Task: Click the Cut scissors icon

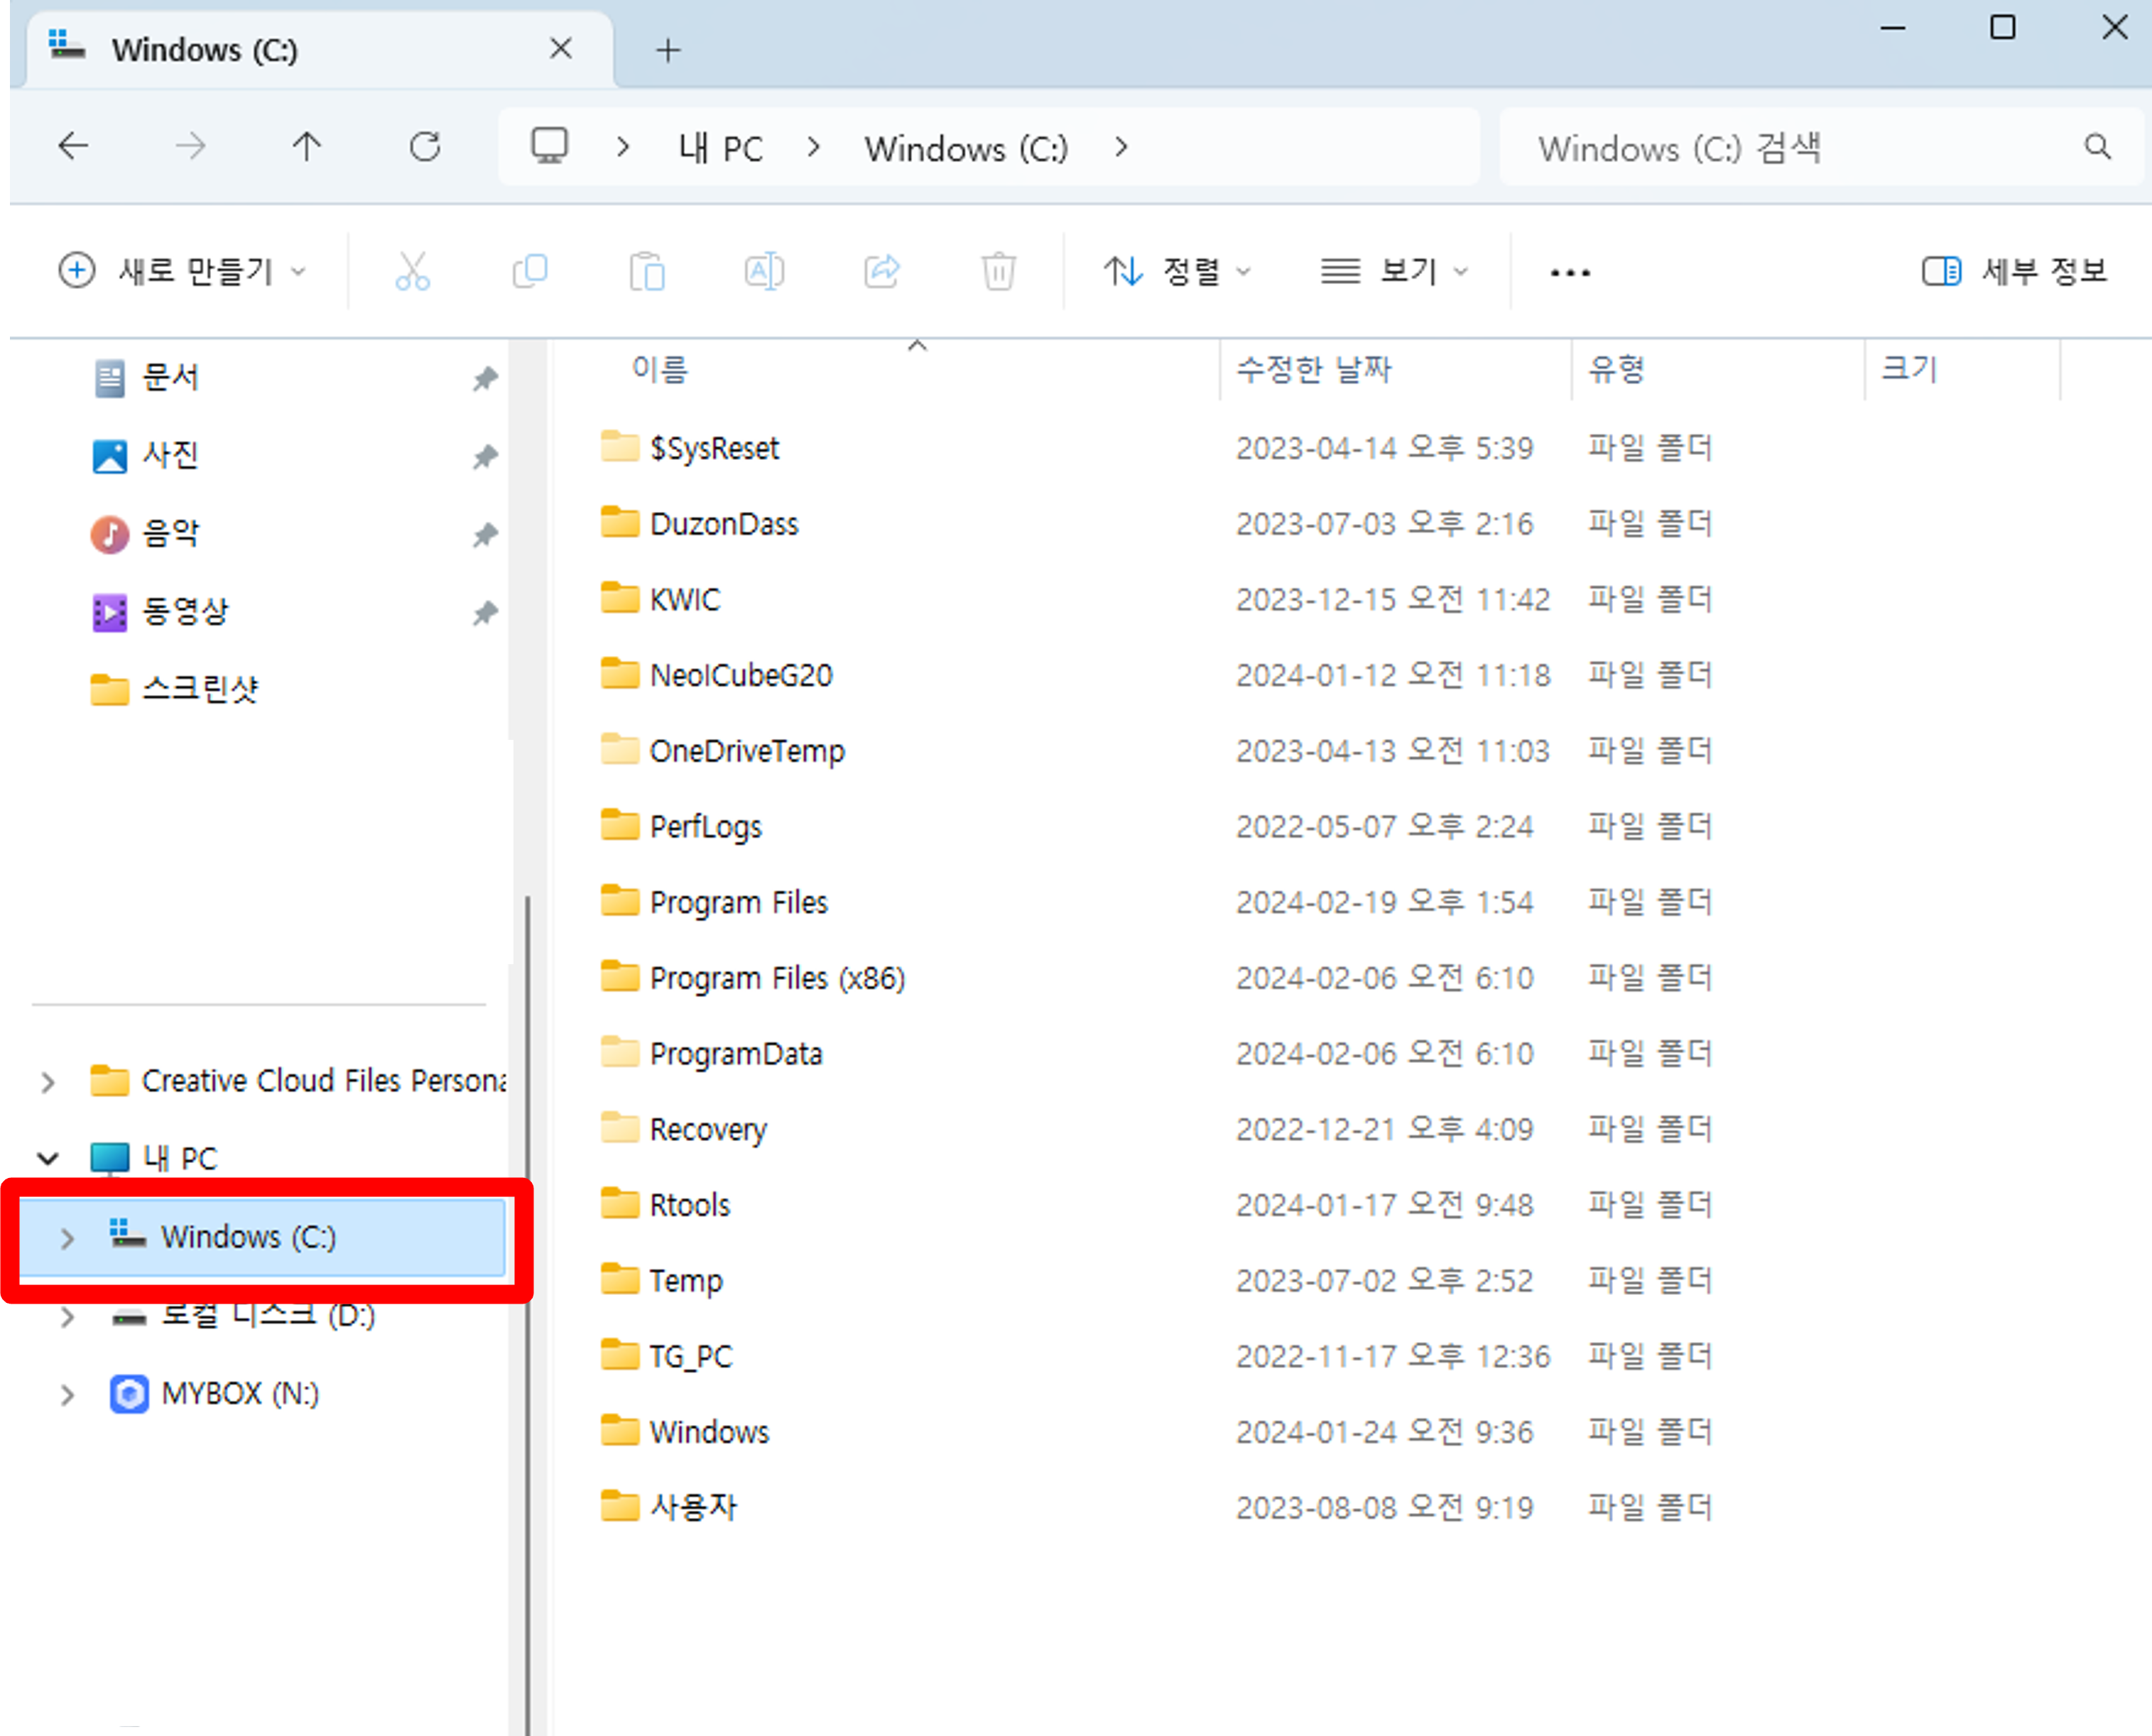Action: (412, 271)
